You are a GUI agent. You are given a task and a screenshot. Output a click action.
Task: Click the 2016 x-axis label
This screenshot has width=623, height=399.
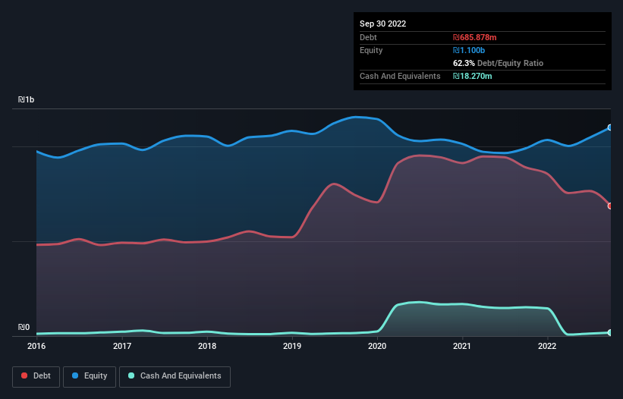tap(36, 346)
